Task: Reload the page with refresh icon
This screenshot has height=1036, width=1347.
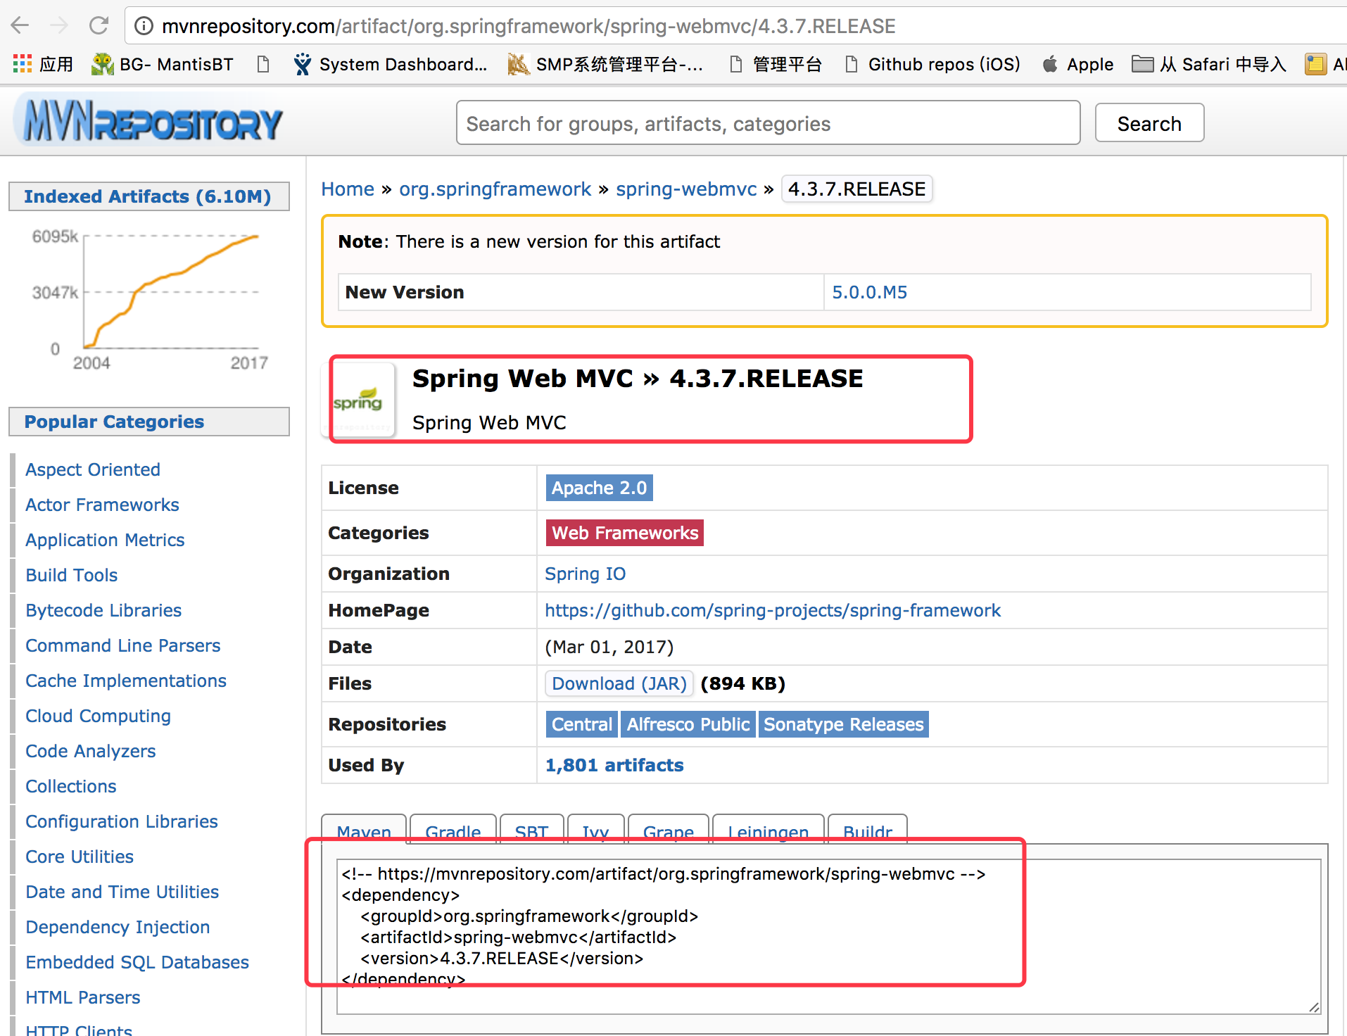Action: pos(99,26)
